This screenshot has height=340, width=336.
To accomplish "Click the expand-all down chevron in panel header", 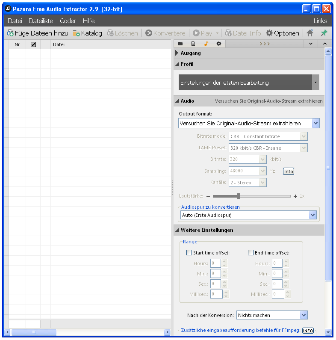I will [x=311, y=44].
